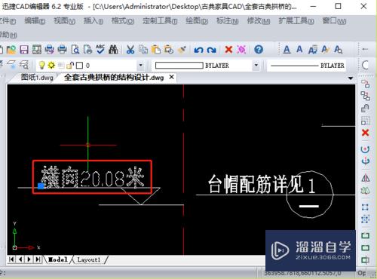Cut selection with the scissors icon
The width and height of the screenshot is (377, 279).
[x=130, y=50]
